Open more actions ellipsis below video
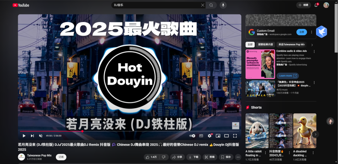Viewport: 338px width, 164px height. (238, 157)
